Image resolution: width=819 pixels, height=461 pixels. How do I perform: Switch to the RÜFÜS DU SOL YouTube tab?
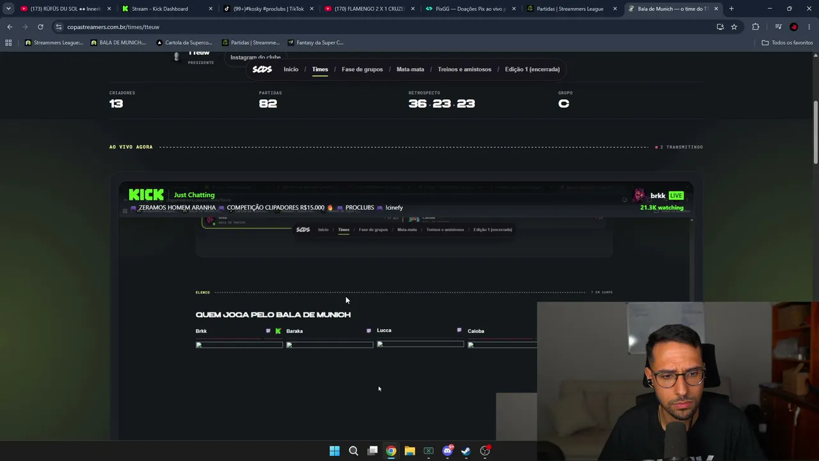(64, 9)
